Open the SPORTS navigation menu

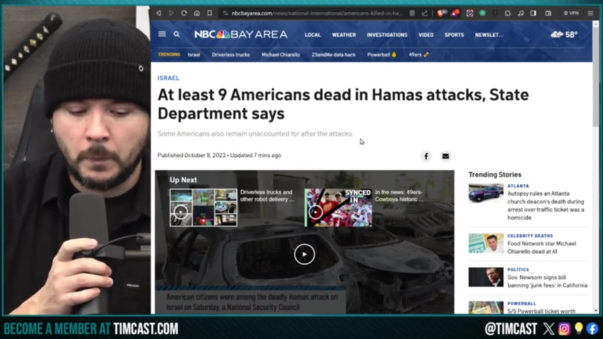[x=454, y=35]
